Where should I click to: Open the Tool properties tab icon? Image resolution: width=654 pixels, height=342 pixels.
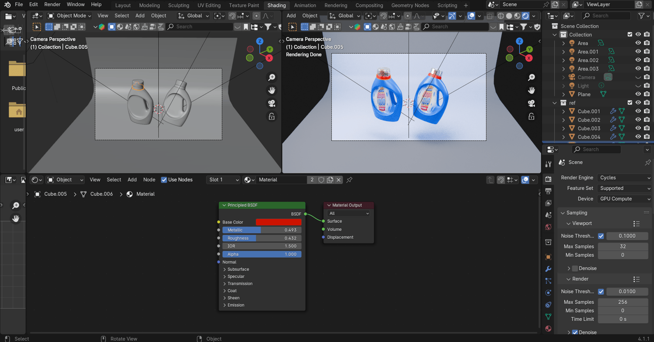tap(548, 164)
